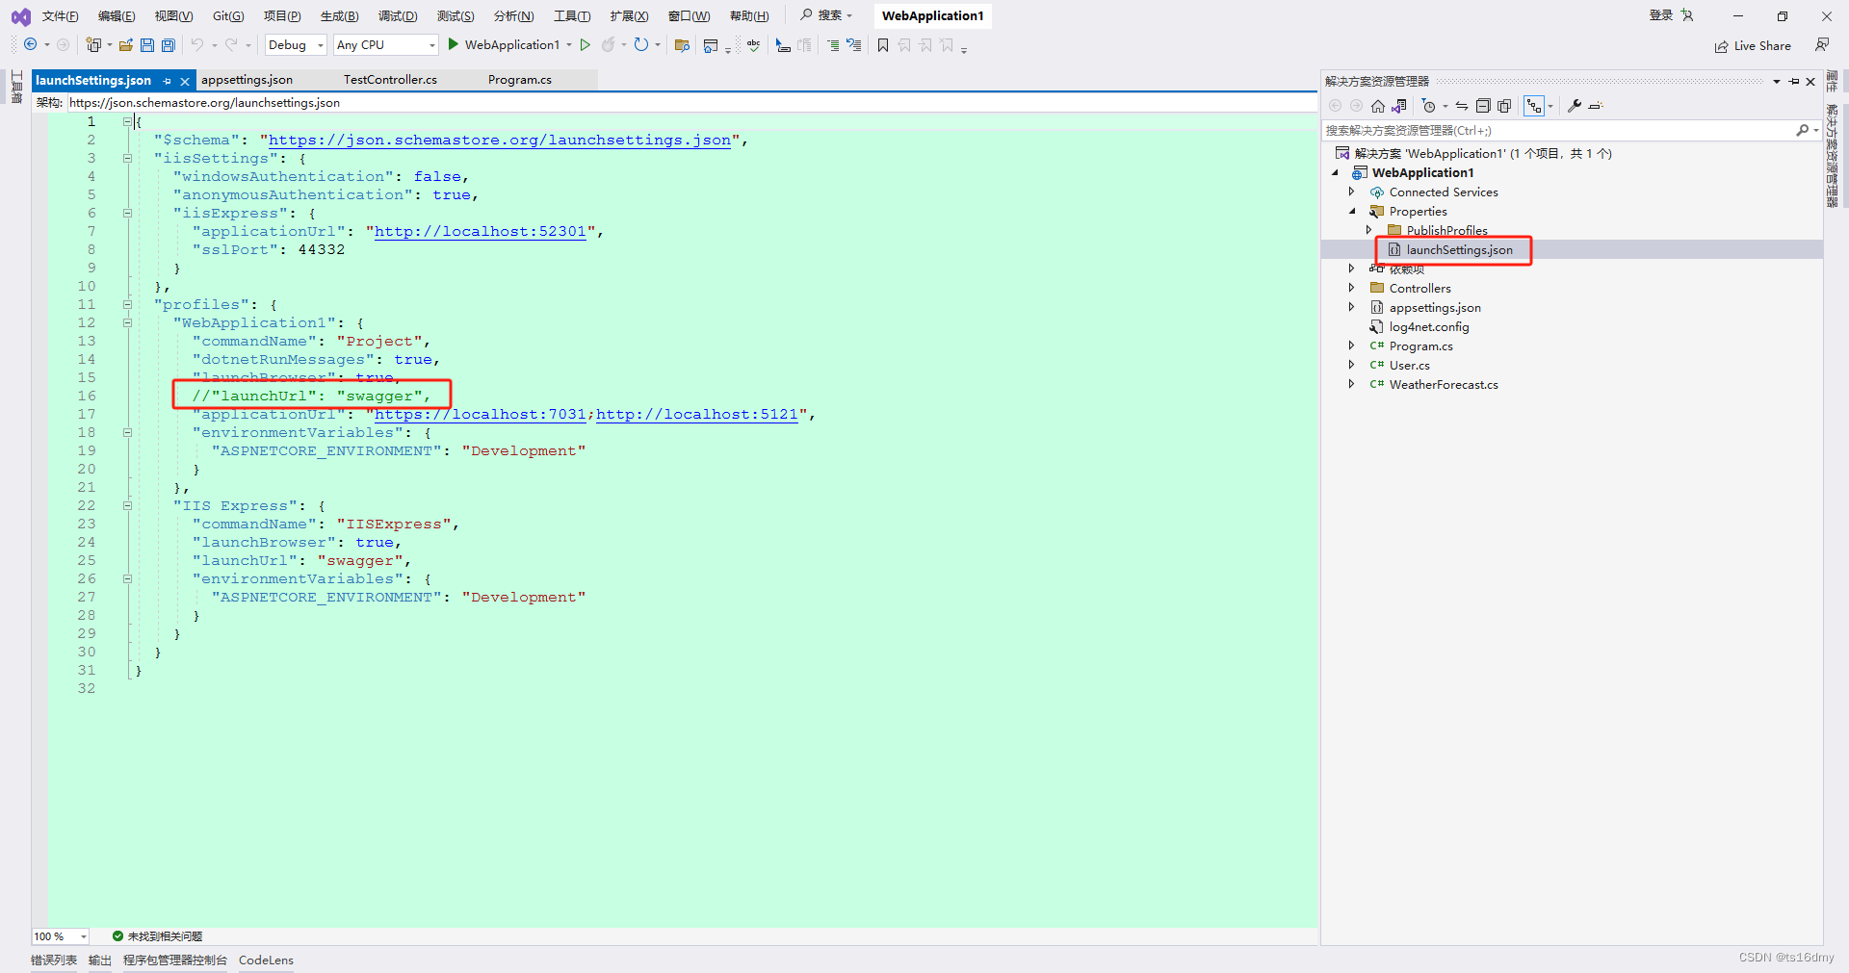The image size is (1849, 973).
Task: Click the Live Share button
Action: (x=1753, y=46)
